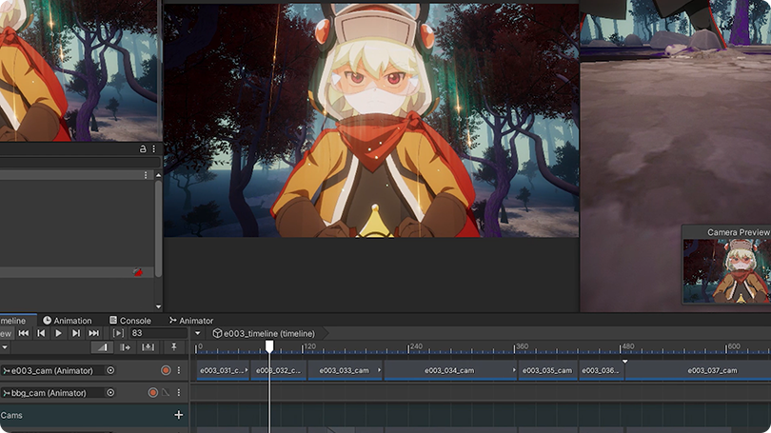Switch to the Console tab
Image resolution: width=771 pixels, height=433 pixels.
[x=130, y=321]
